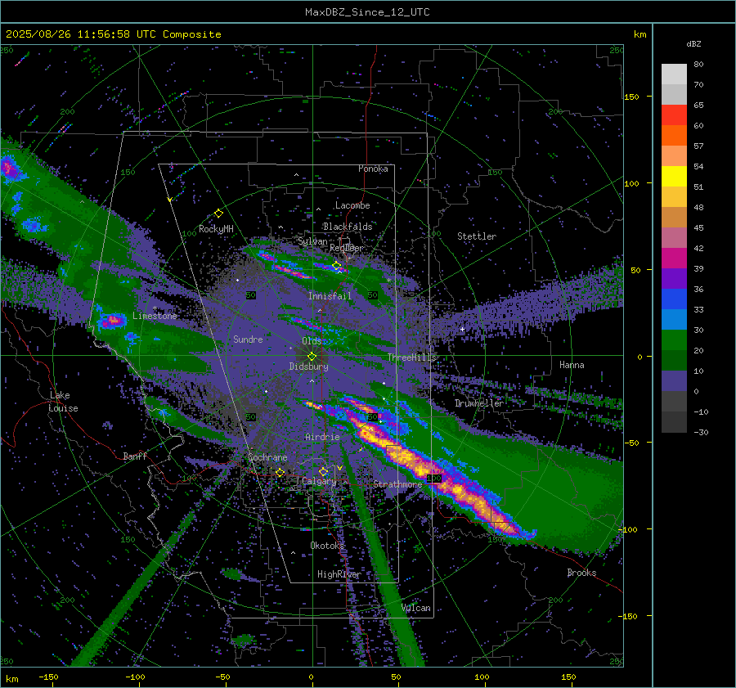The height and width of the screenshot is (688, 736).
Task: Click the Banff label
Action: click(x=135, y=456)
